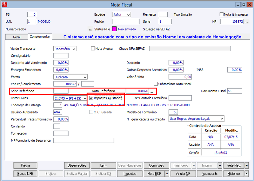
Task: Focus Desconto até Vencimento field
Action: point(61,63)
